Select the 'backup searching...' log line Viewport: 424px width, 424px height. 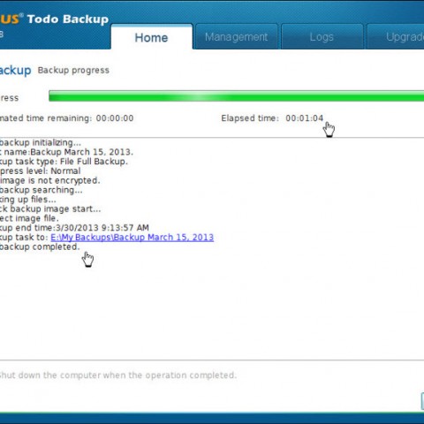point(42,190)
